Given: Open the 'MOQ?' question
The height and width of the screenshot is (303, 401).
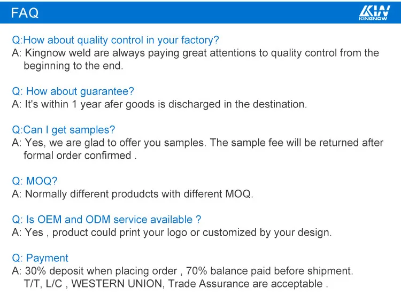Looking at the screenshot, I should 34,181.
